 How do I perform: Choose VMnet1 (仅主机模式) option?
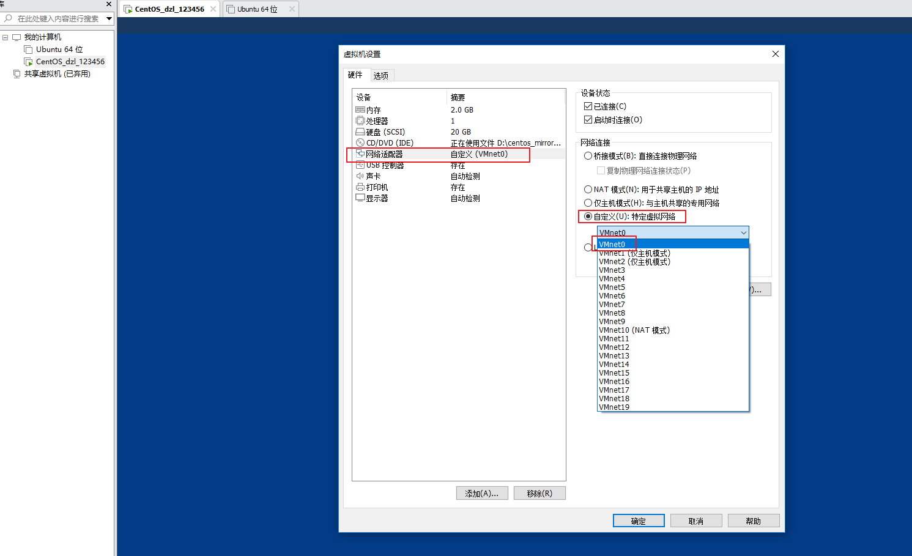(673, 253)
